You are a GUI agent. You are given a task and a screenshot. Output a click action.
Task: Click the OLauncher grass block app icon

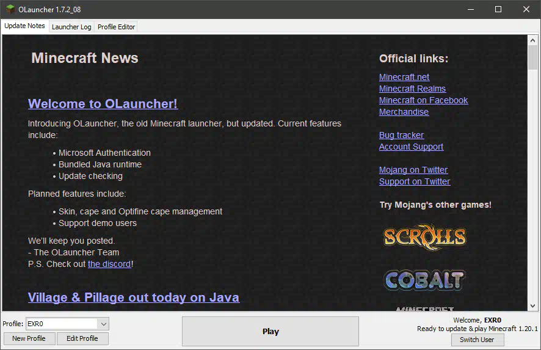coord(10,9)
